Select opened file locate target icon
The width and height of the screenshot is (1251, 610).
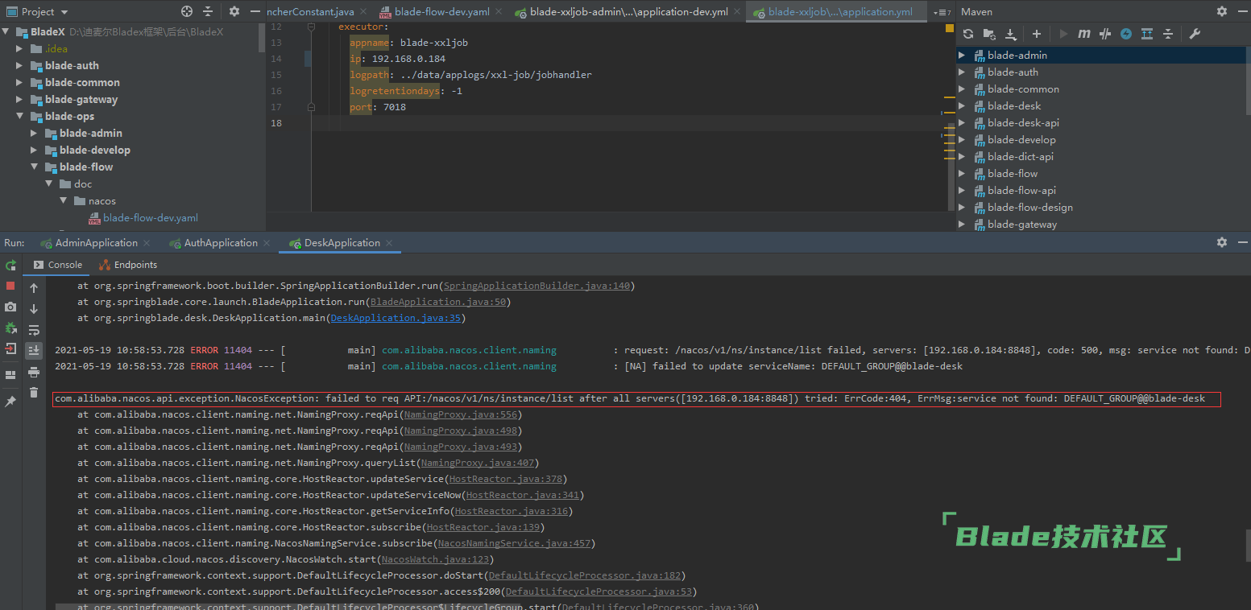[x=187, y=11]
